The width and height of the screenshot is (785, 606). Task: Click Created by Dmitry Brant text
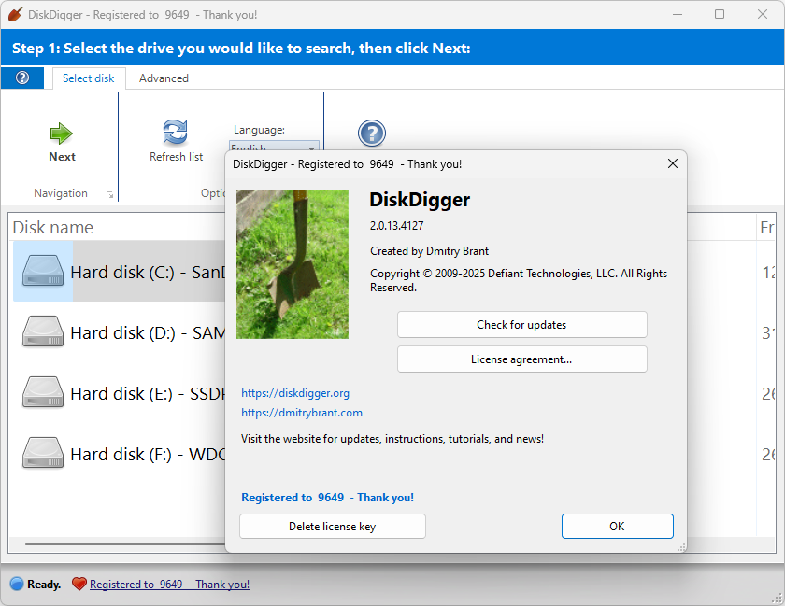point(430,250)
